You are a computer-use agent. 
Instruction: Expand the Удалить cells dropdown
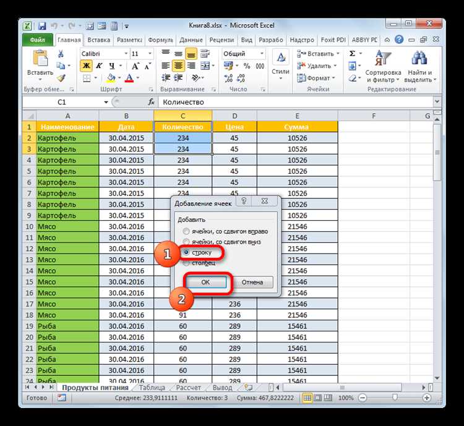[x=335, y=66]
